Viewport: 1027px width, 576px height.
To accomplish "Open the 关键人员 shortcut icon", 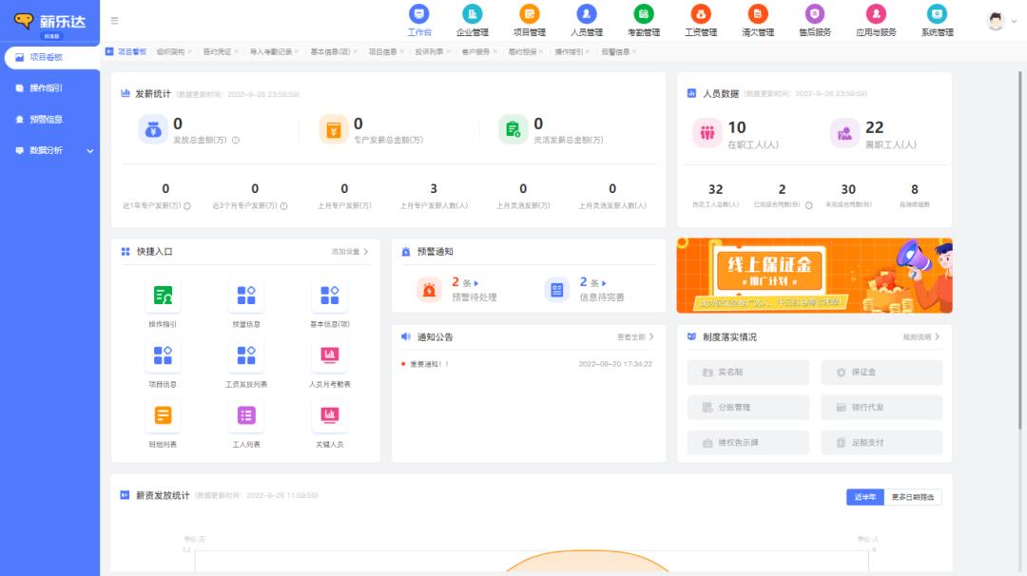I will click(x=329, y=415).
